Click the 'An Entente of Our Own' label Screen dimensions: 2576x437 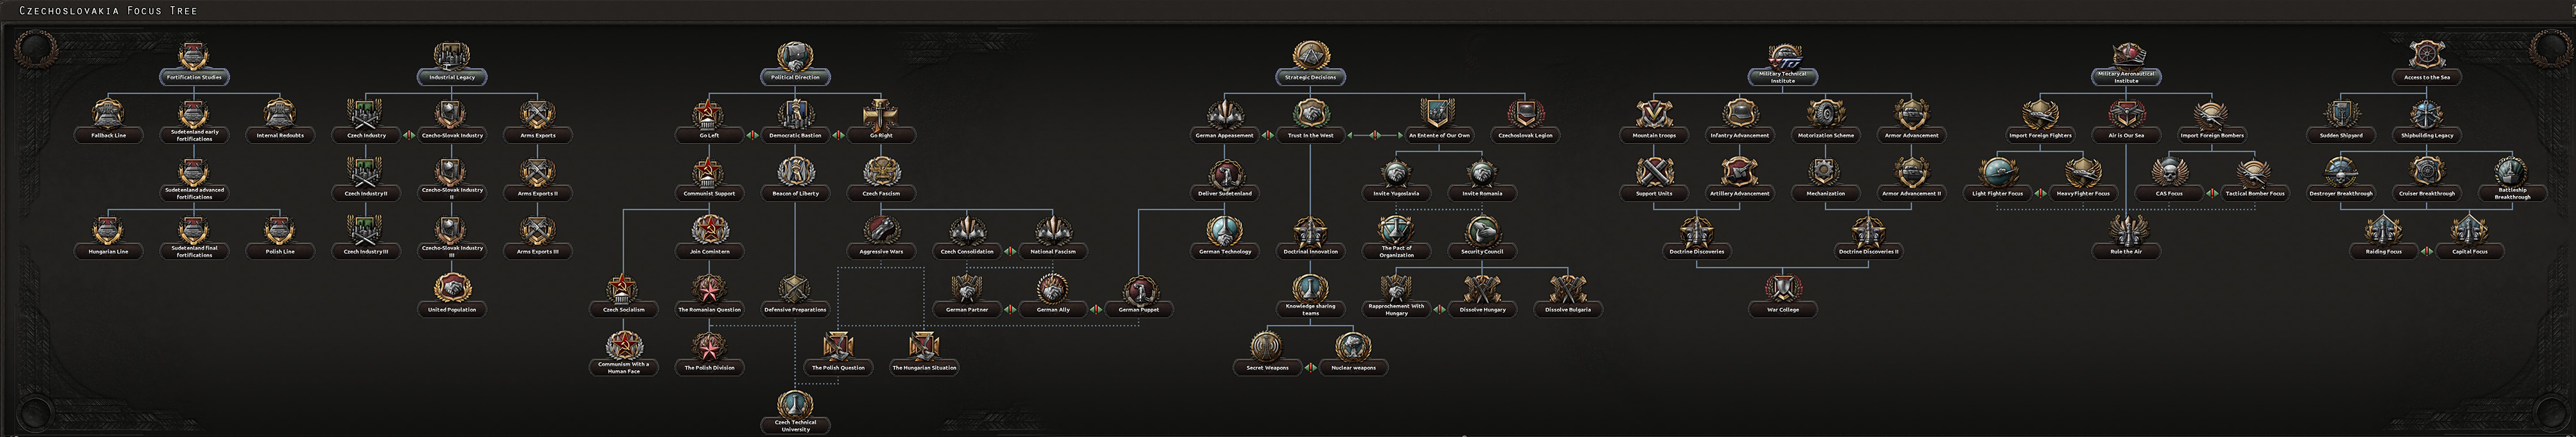(1439, 135)
